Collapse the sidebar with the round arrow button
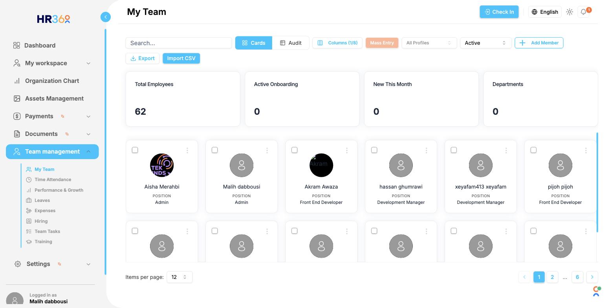Screen dimensions: 610x308 pyautogui.click(x=105, y=17)
